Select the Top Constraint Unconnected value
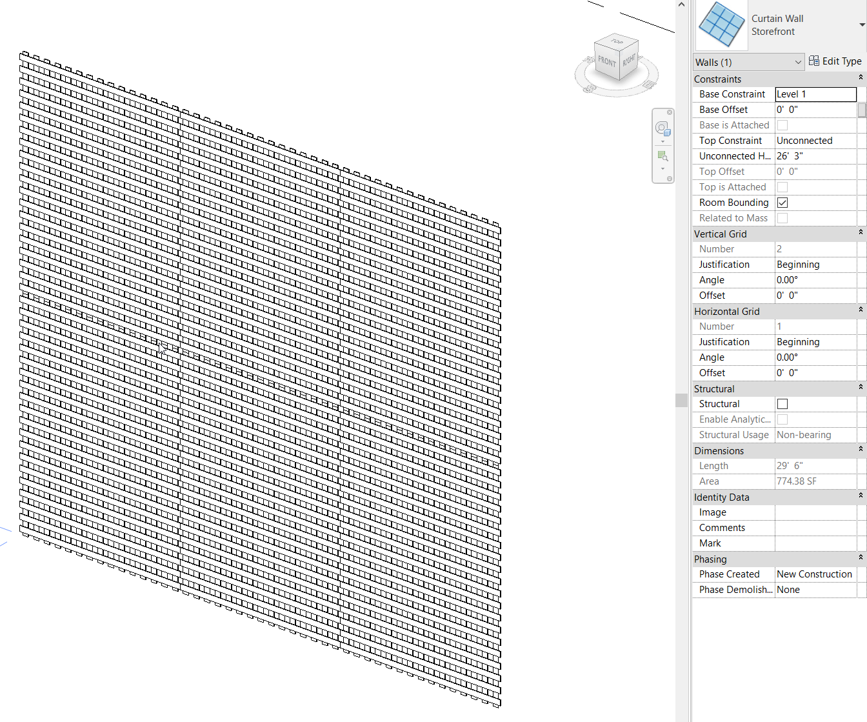The image size is (867, 722). (816, 141)
